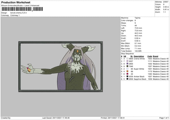Click the Sapphire Black color swatch
Screen dimensions: 170x120
coord(127,79)
